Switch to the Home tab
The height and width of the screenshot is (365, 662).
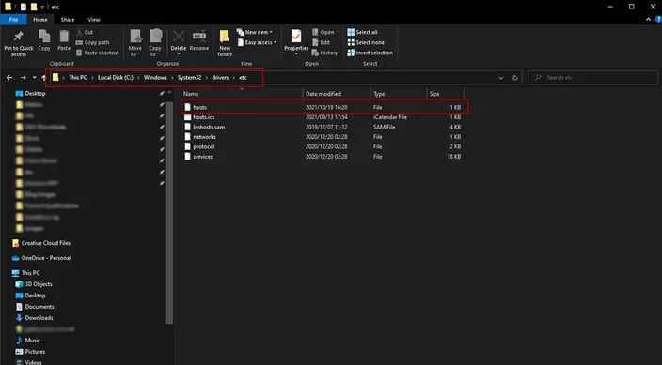(40, 20)
